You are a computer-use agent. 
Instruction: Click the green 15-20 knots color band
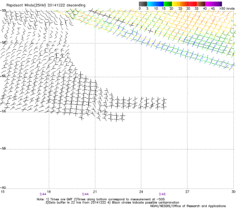(x=168, y=4)
